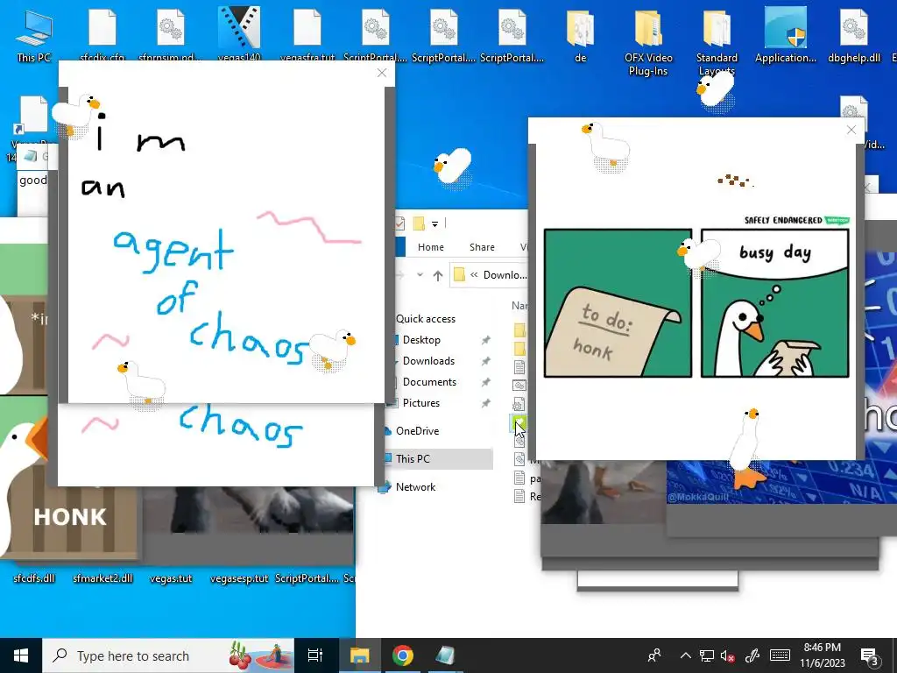
Task: Launch Google Chrome from the taskbar
Action: point(403,655)
